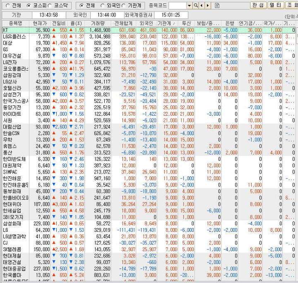Select the 삼성화재 stock name

[x=12, y=224]
